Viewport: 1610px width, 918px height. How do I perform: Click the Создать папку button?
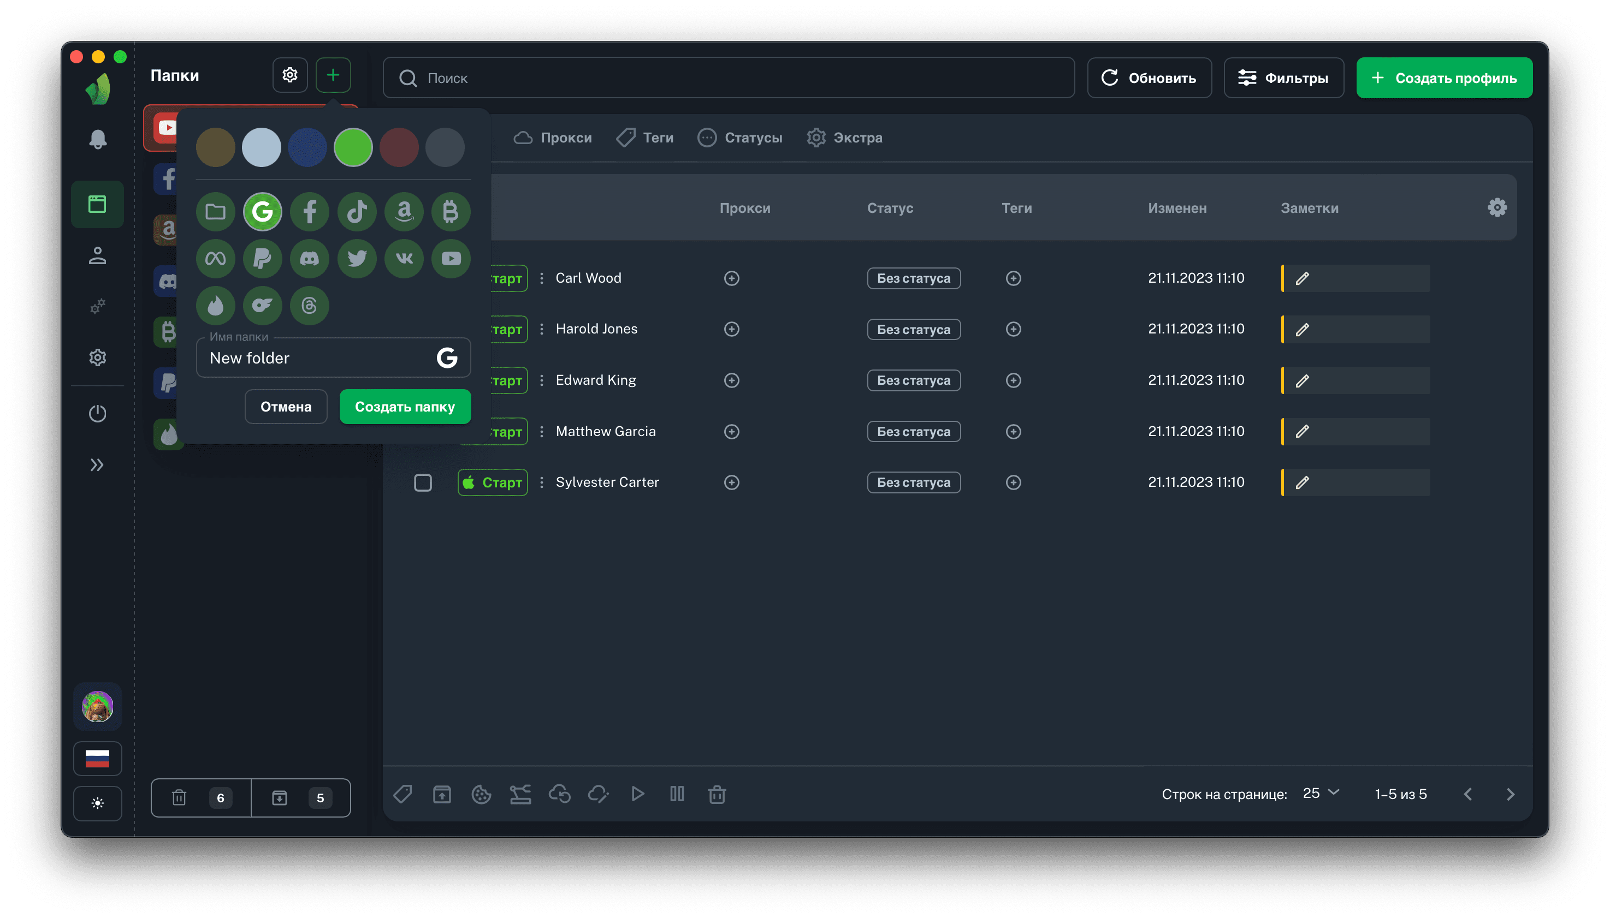(x=405, y=407)
